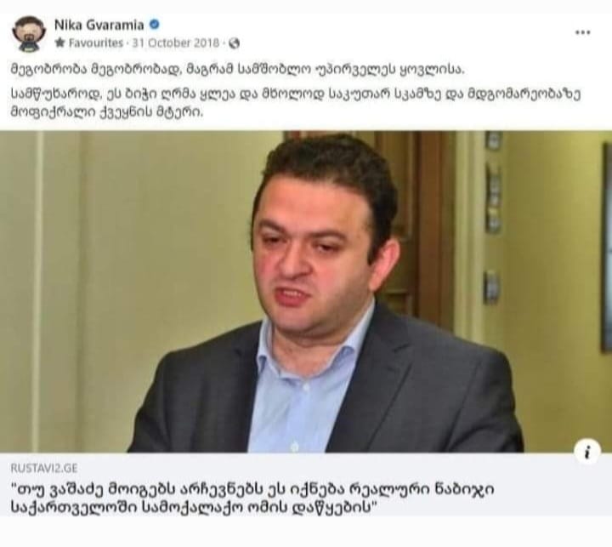612x547 pixels.
Task: Click the 31 October 2018 timestamp
Action: click(176, 43)
